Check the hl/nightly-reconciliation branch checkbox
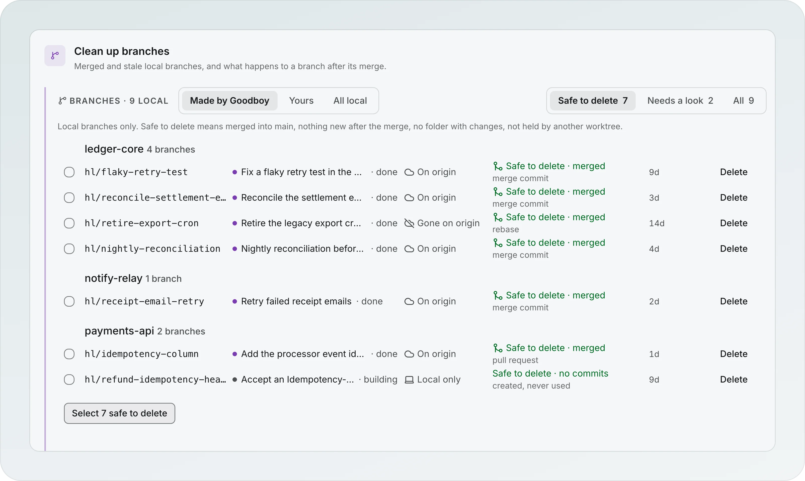The width and height of the screenshot is (805, 481). tap(69, 249)
